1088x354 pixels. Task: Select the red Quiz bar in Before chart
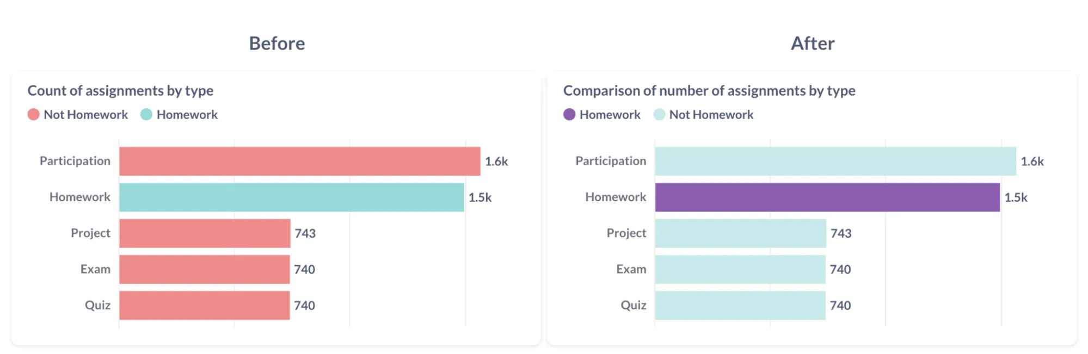204,305
